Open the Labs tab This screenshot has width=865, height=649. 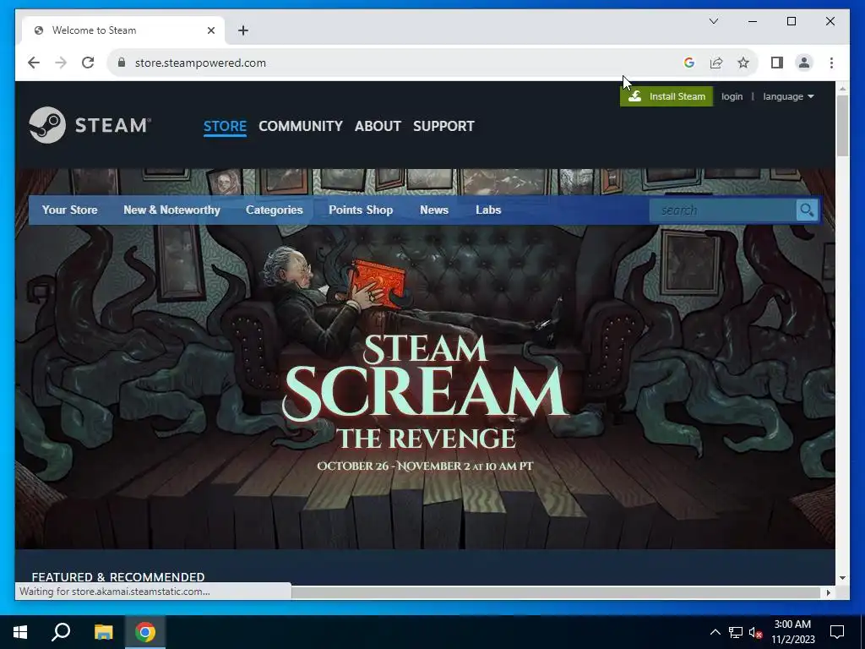(488, 210)
